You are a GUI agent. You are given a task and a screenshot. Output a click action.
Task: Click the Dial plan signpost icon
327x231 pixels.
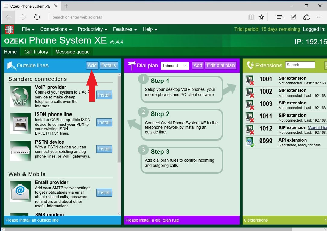[132, 66]
